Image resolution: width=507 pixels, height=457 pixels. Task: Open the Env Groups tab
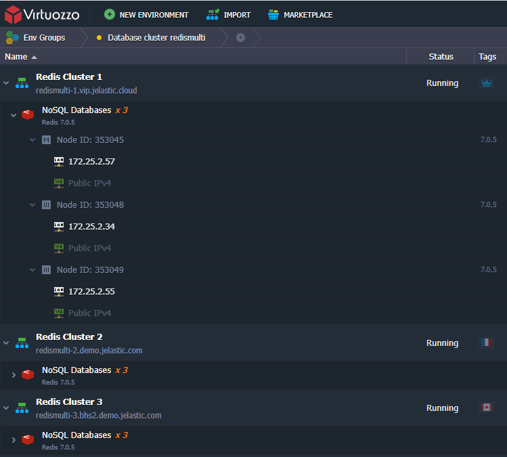click(x=41, y=37)
